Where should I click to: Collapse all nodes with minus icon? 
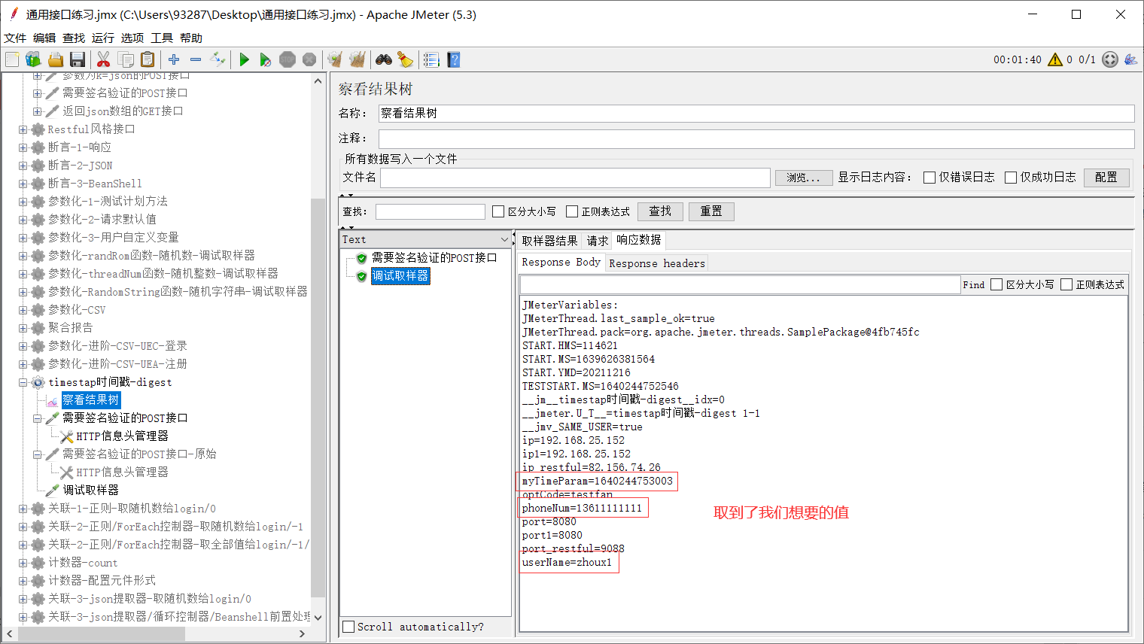point(196,59)
